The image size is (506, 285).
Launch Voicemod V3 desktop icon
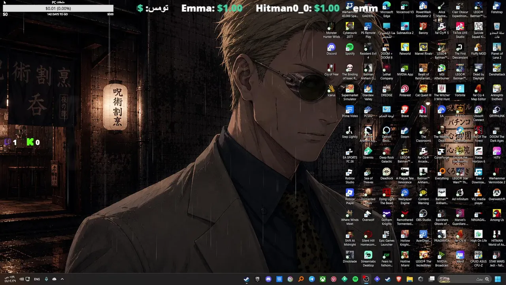click(x=405, y=8)
